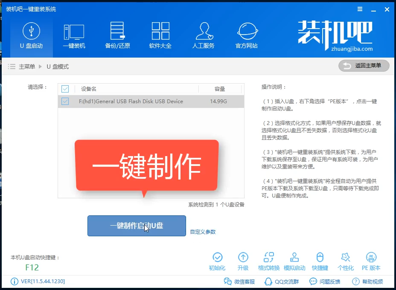Visit the 官方网站 official website

[x=247, y=35]
